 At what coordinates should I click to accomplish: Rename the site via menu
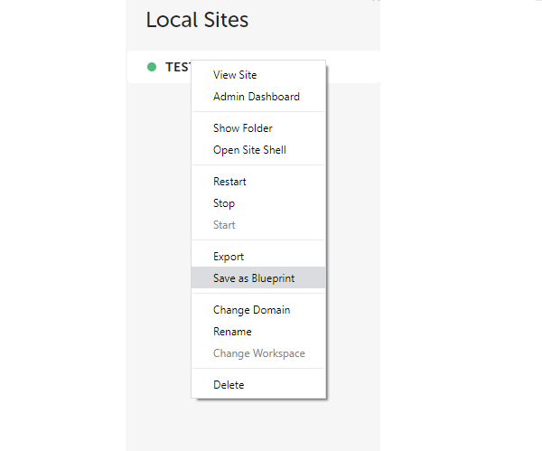coord(232,332)
